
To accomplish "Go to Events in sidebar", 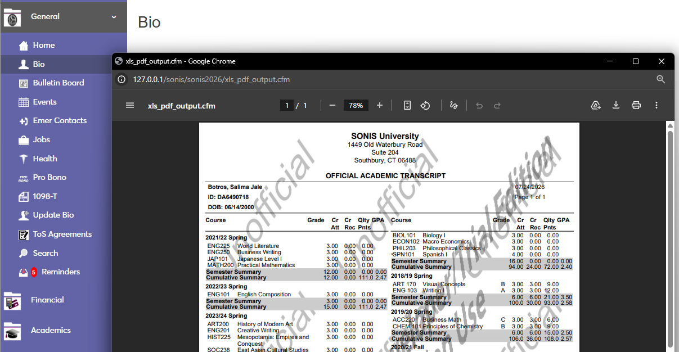I will [x=44, y=102].
